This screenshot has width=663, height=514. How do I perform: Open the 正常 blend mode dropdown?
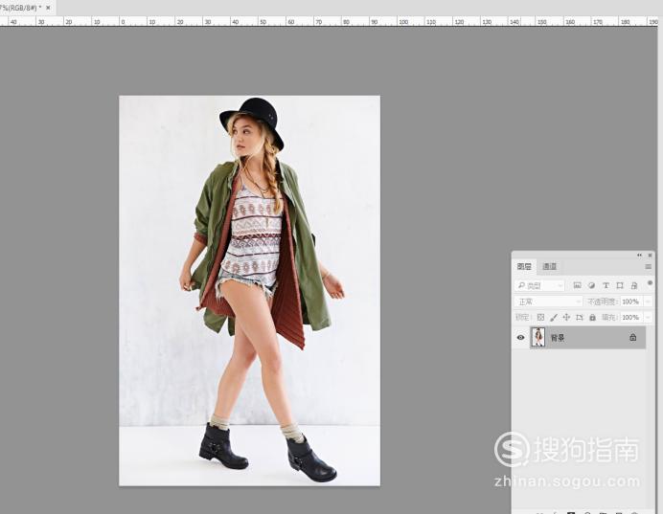548,302
